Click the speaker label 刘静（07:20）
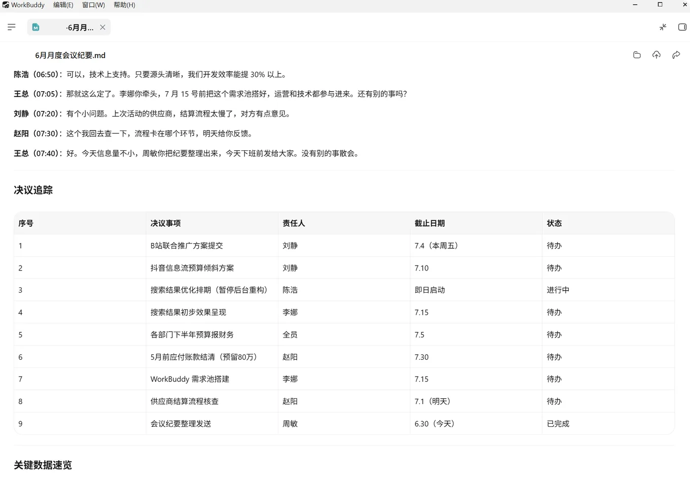The image size is (690, 478). pyautogui.click(x=38, y=114)
